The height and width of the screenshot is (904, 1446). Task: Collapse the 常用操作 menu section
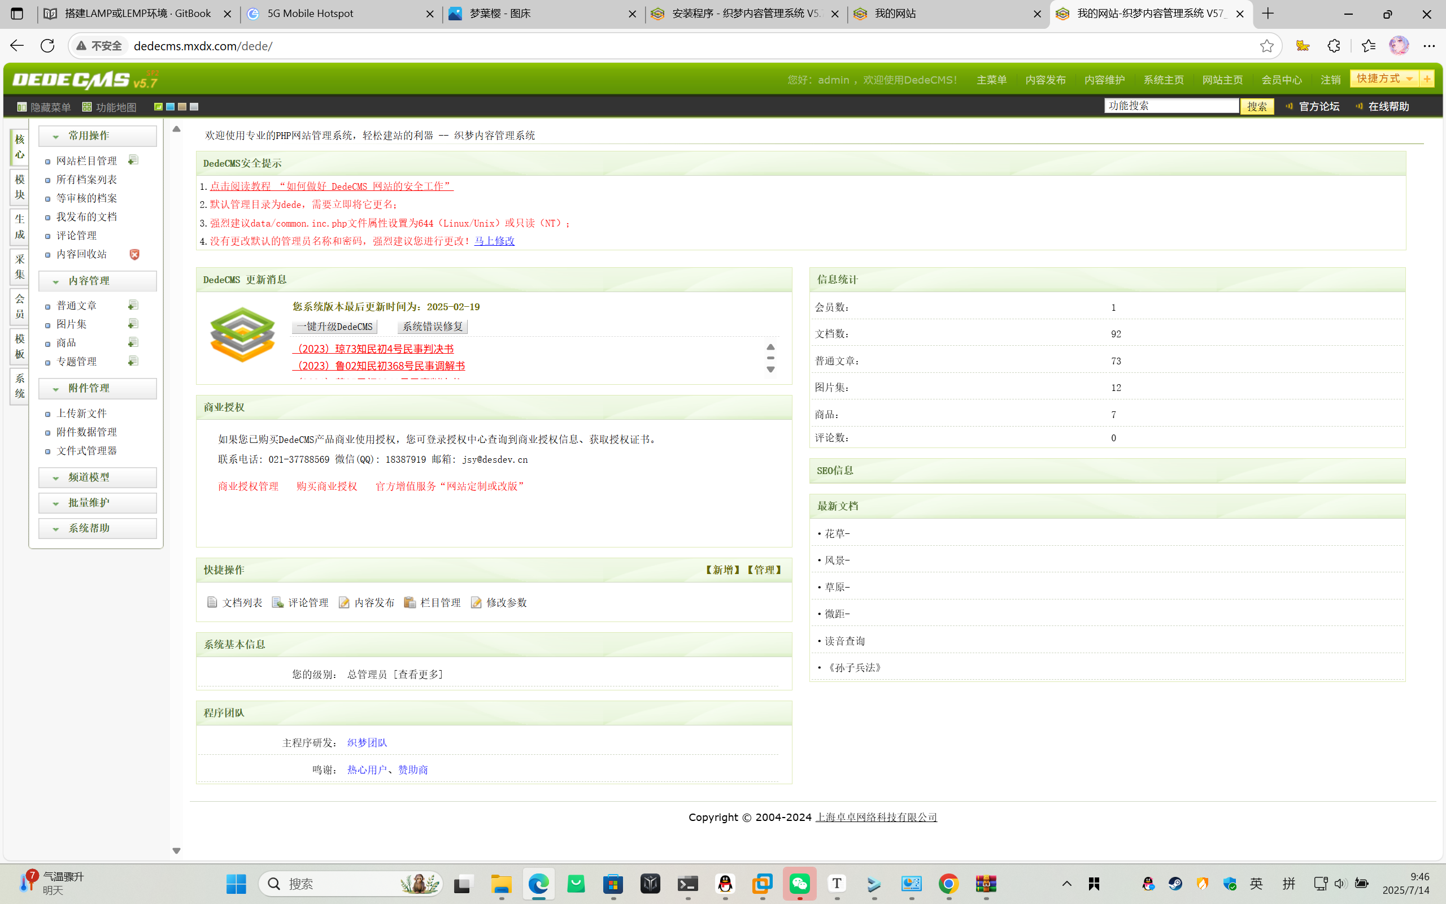tap(97, 136)
